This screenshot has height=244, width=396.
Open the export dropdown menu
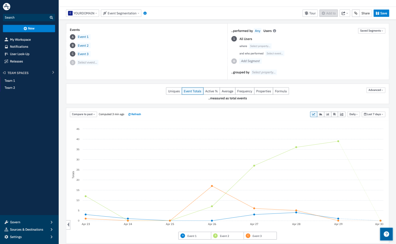point(345,13)
